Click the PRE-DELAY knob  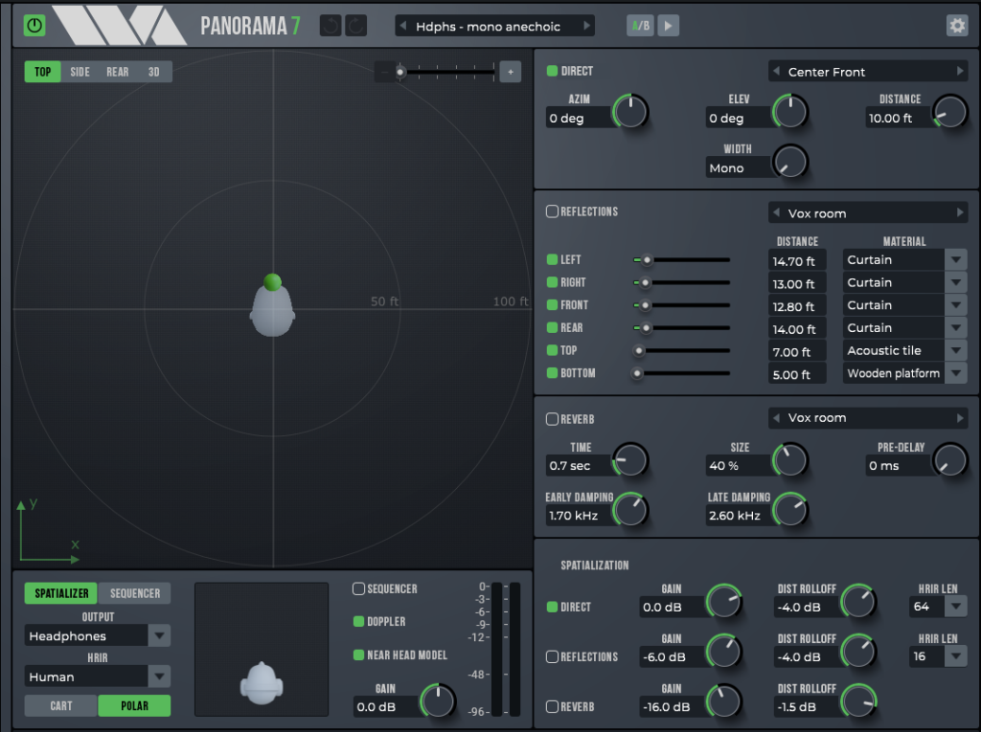tap(950, 460)
